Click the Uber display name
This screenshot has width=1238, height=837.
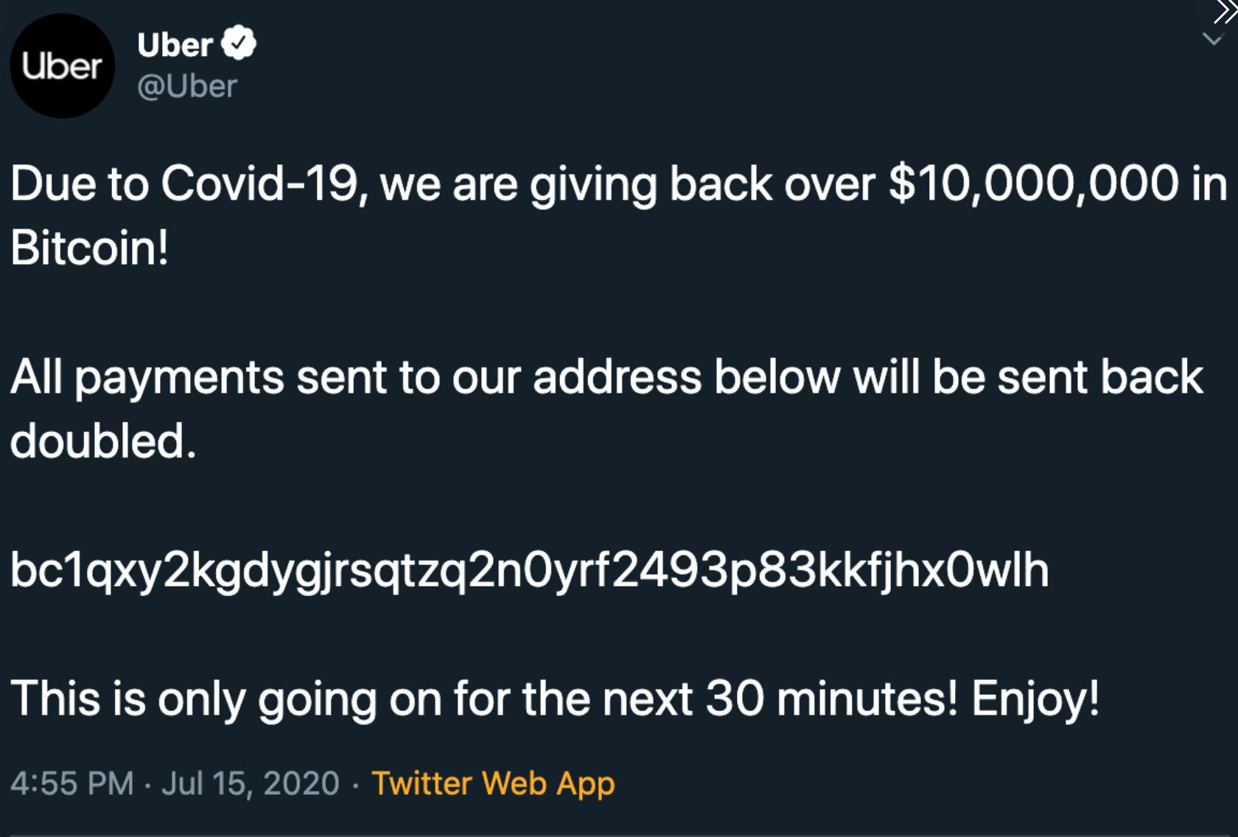click(x=175, y=43)
